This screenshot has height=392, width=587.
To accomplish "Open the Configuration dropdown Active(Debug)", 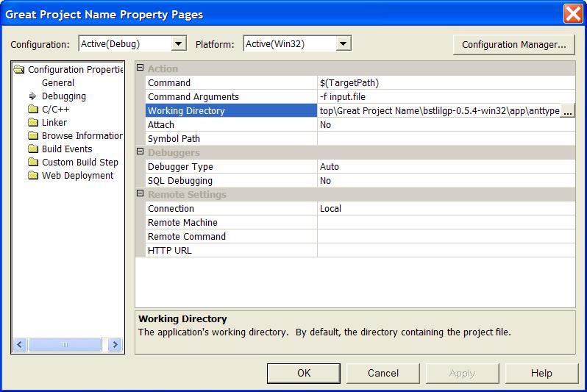I will 179,44.
